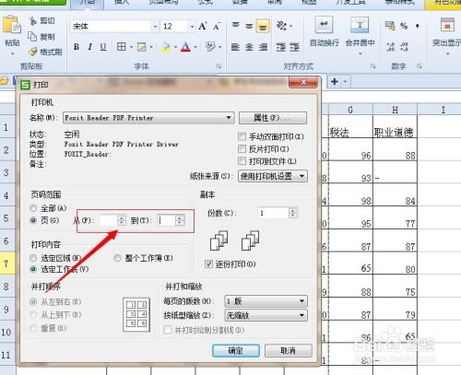Click the From (从) page field
This screenshot has height=375, width=461.
109,220
